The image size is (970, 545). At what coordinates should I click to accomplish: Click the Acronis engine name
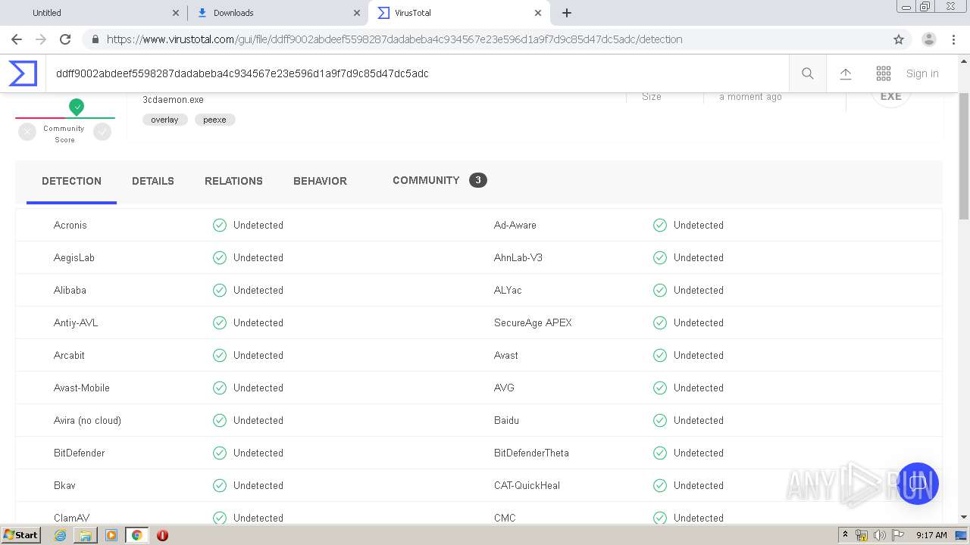point(70,225)
